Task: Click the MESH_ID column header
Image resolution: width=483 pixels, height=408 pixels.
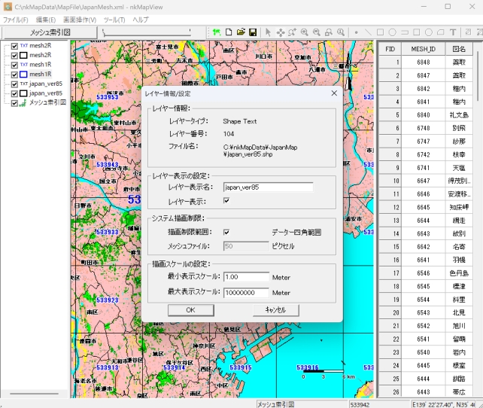Action: [424, 49]
